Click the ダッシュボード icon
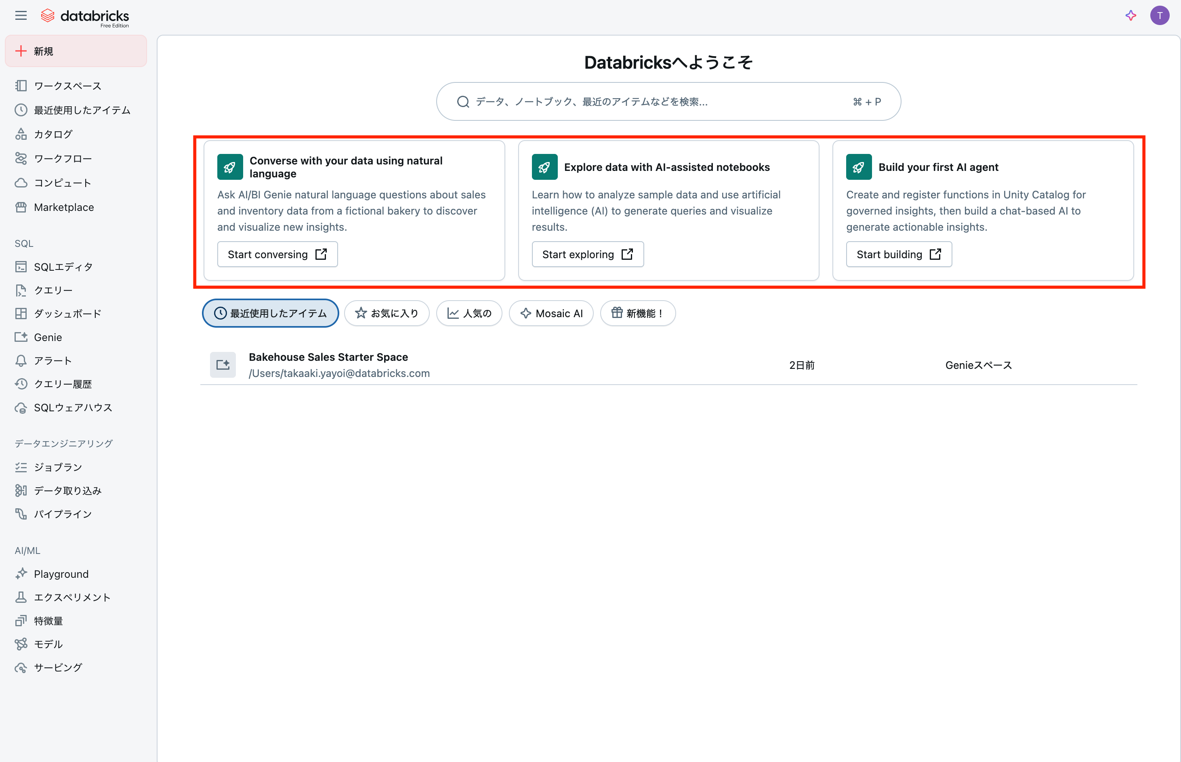The height and width of the screenshot is (762, 1181). pos(21,314)
